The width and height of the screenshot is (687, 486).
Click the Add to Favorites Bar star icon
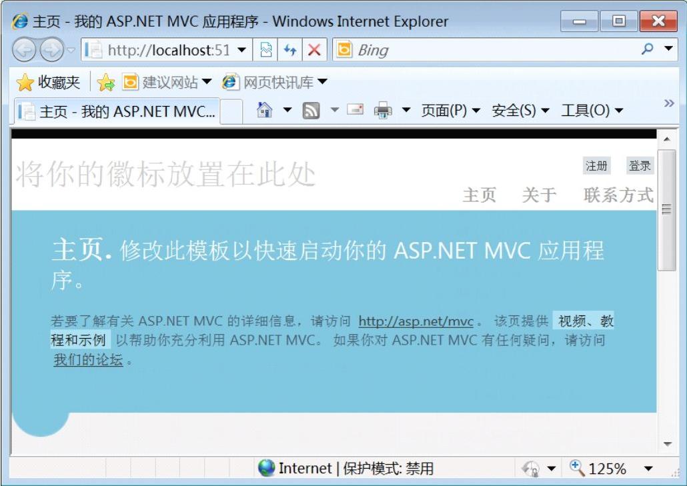(x=105, y=82)
